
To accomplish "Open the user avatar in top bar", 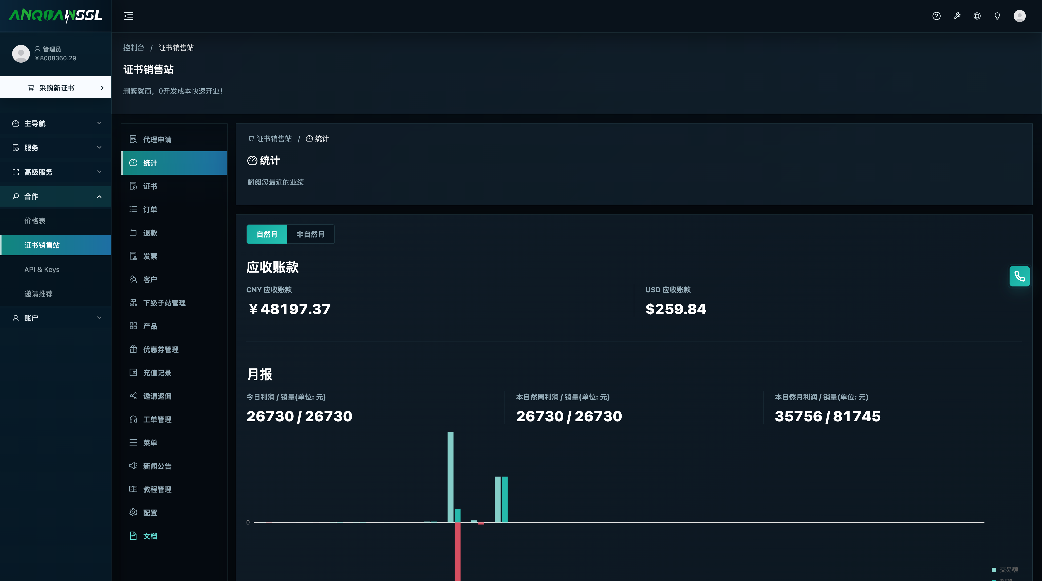I will coord(1019,16).
